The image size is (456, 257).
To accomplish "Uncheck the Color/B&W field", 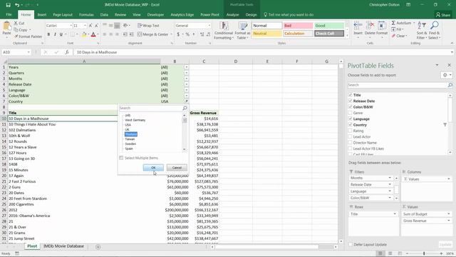I will pos(351,107).
